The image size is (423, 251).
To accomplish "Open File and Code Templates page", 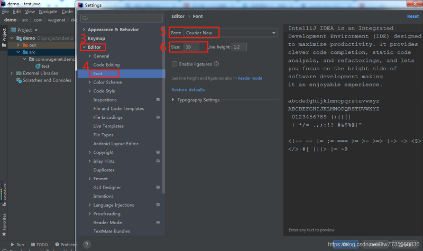I will 118,108.
